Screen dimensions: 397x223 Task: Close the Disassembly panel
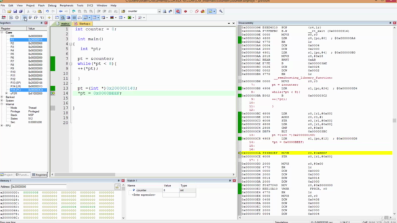pos(395,23)
